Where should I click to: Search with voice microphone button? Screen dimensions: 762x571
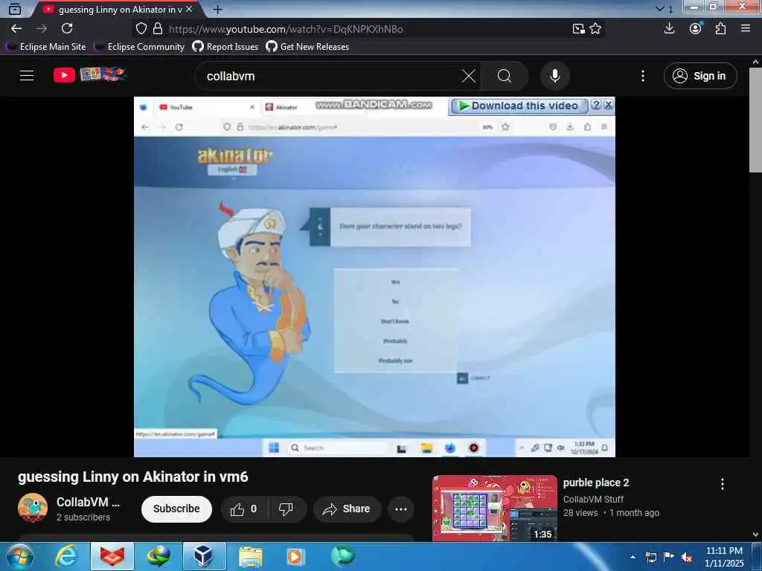pyautogui.click(x=555, y=76)
